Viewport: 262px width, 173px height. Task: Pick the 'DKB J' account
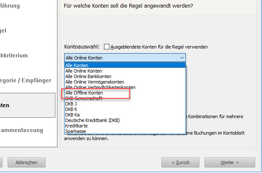[x=125, y=104]
